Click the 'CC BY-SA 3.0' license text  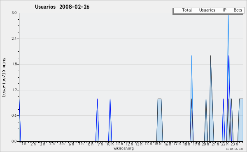click(234, 149)
